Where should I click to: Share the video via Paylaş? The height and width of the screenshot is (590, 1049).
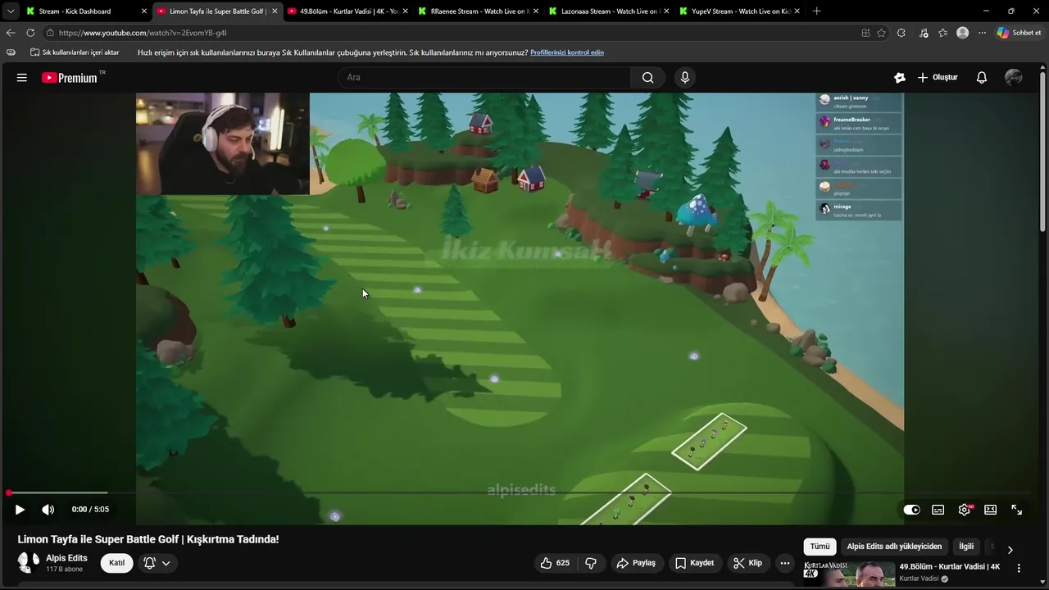click(x=636, y=563)
